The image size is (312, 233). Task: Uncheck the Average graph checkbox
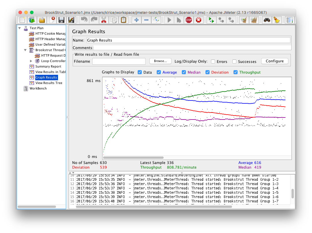(158, 72)
